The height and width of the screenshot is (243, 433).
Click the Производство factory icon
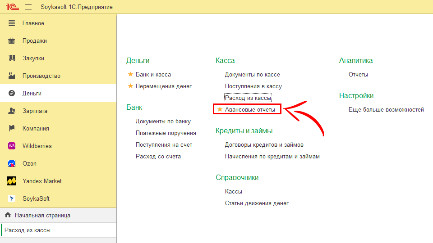coord(12,76)
